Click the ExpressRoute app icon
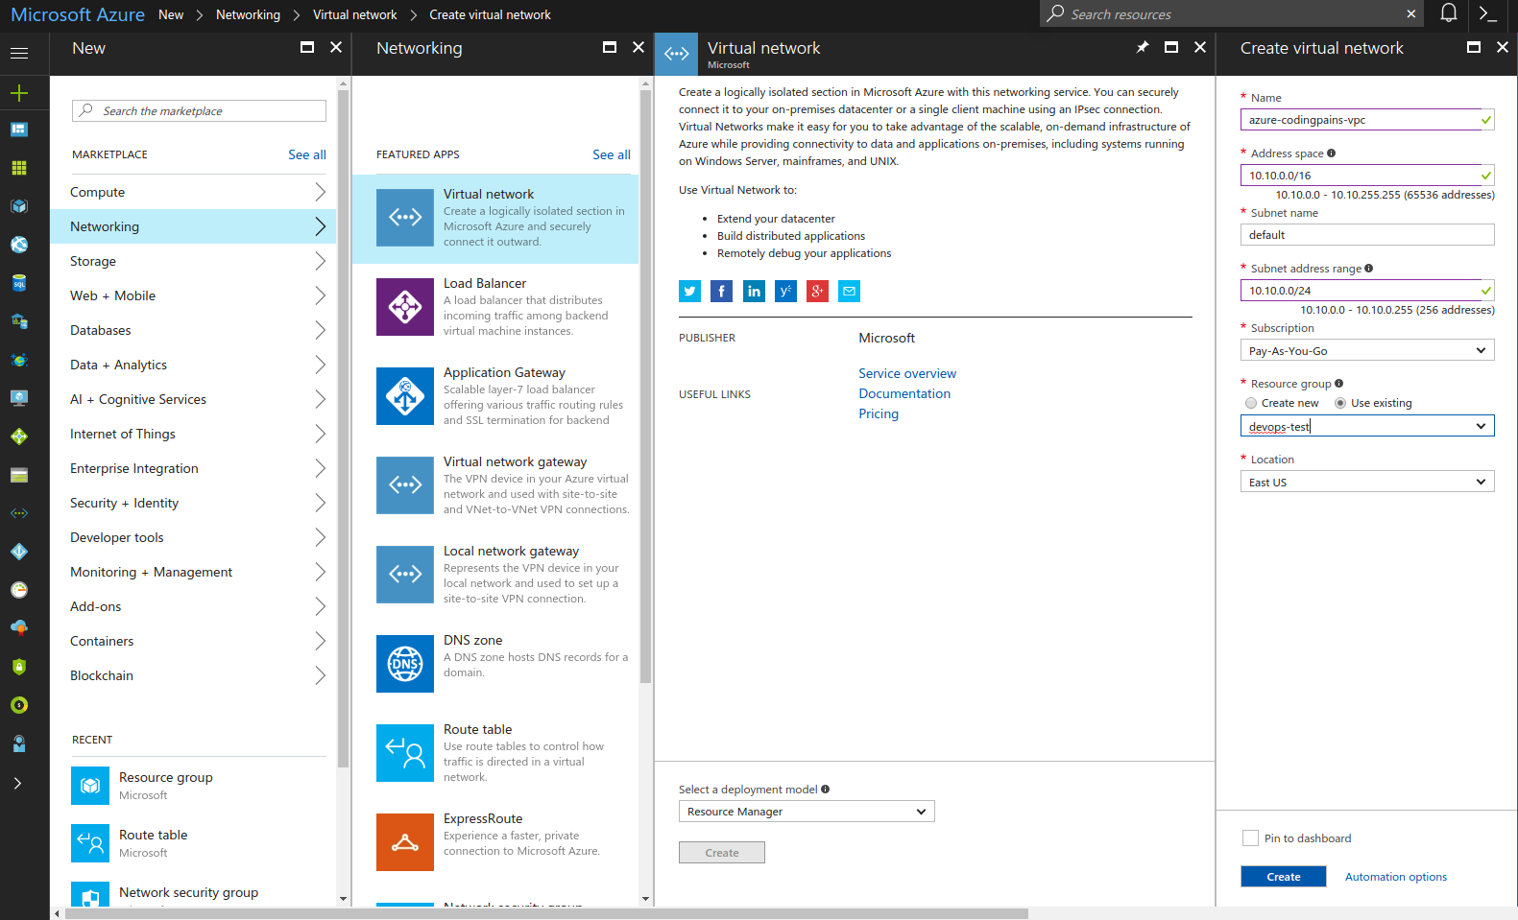Image resolution: width=1518 pixels, height=920 pixels. (x=405, y=842)
